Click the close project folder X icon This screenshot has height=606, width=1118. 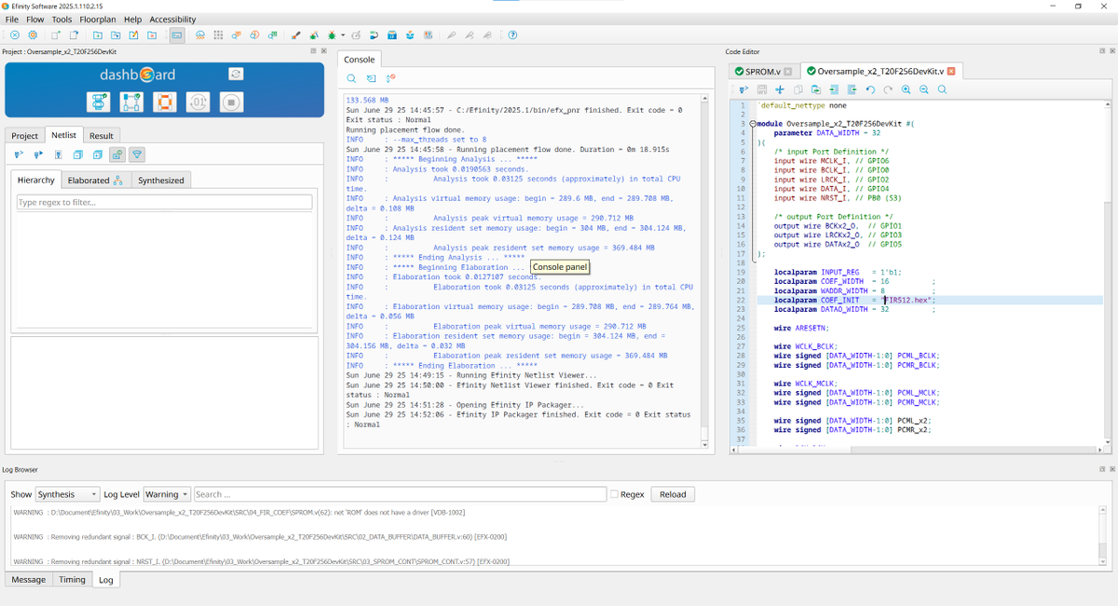pyautogui.click(x=151, y=35)
